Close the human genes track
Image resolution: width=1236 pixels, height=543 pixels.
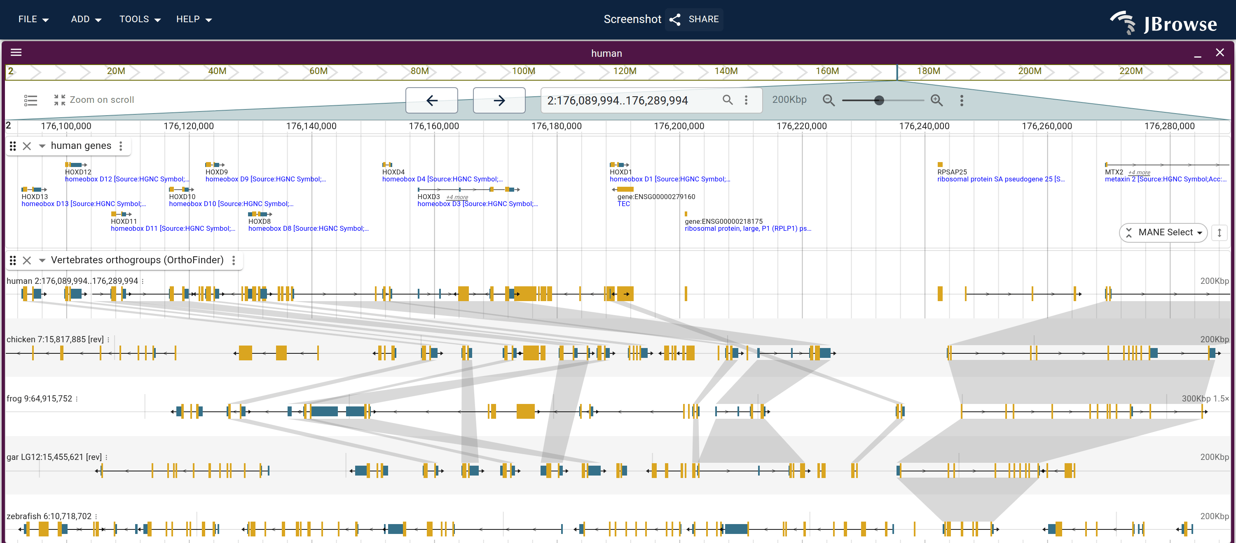27,146
